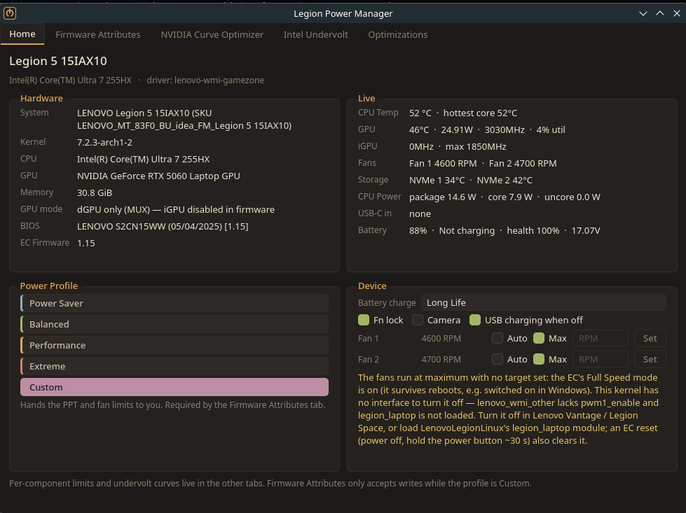
Task: Toggle the Fn lock checkbox
Action: click(364, 321)
